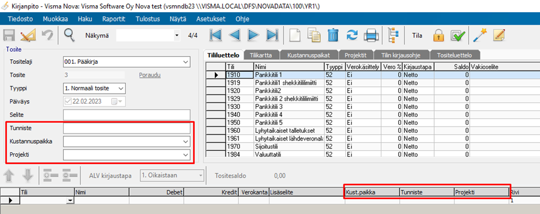Screen dimensions: 540x214
Task: Click the move row up arrow
Action: pyautogui.click(x=9, y=176)
